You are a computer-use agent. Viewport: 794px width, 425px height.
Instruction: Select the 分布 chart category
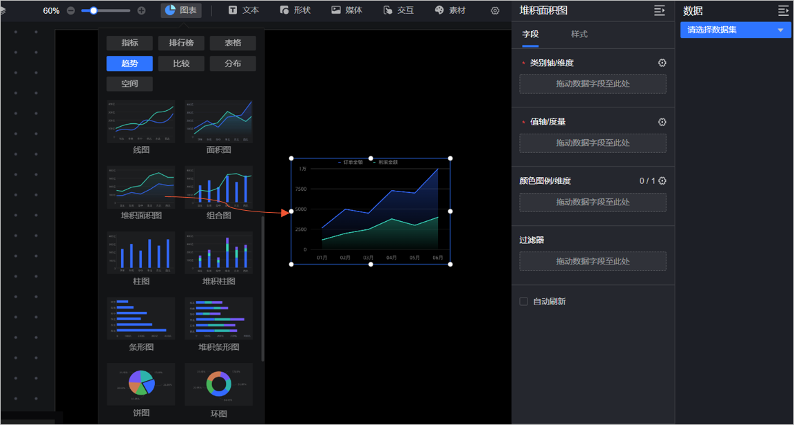coord(233,63)
